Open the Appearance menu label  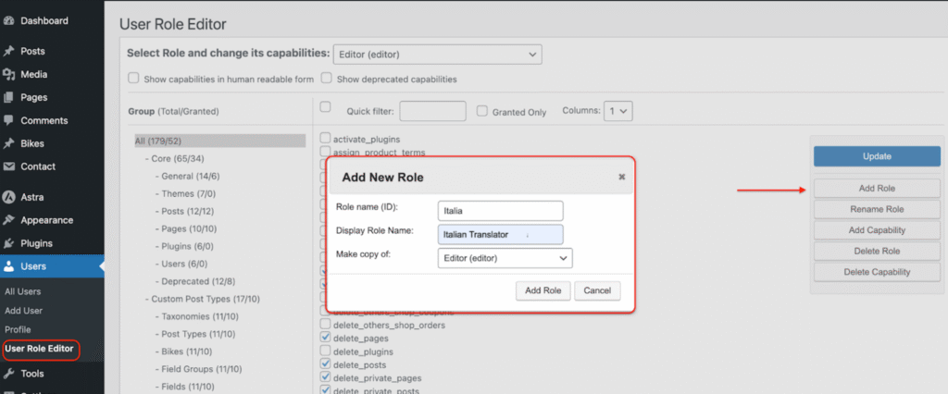tap(46, 220)
